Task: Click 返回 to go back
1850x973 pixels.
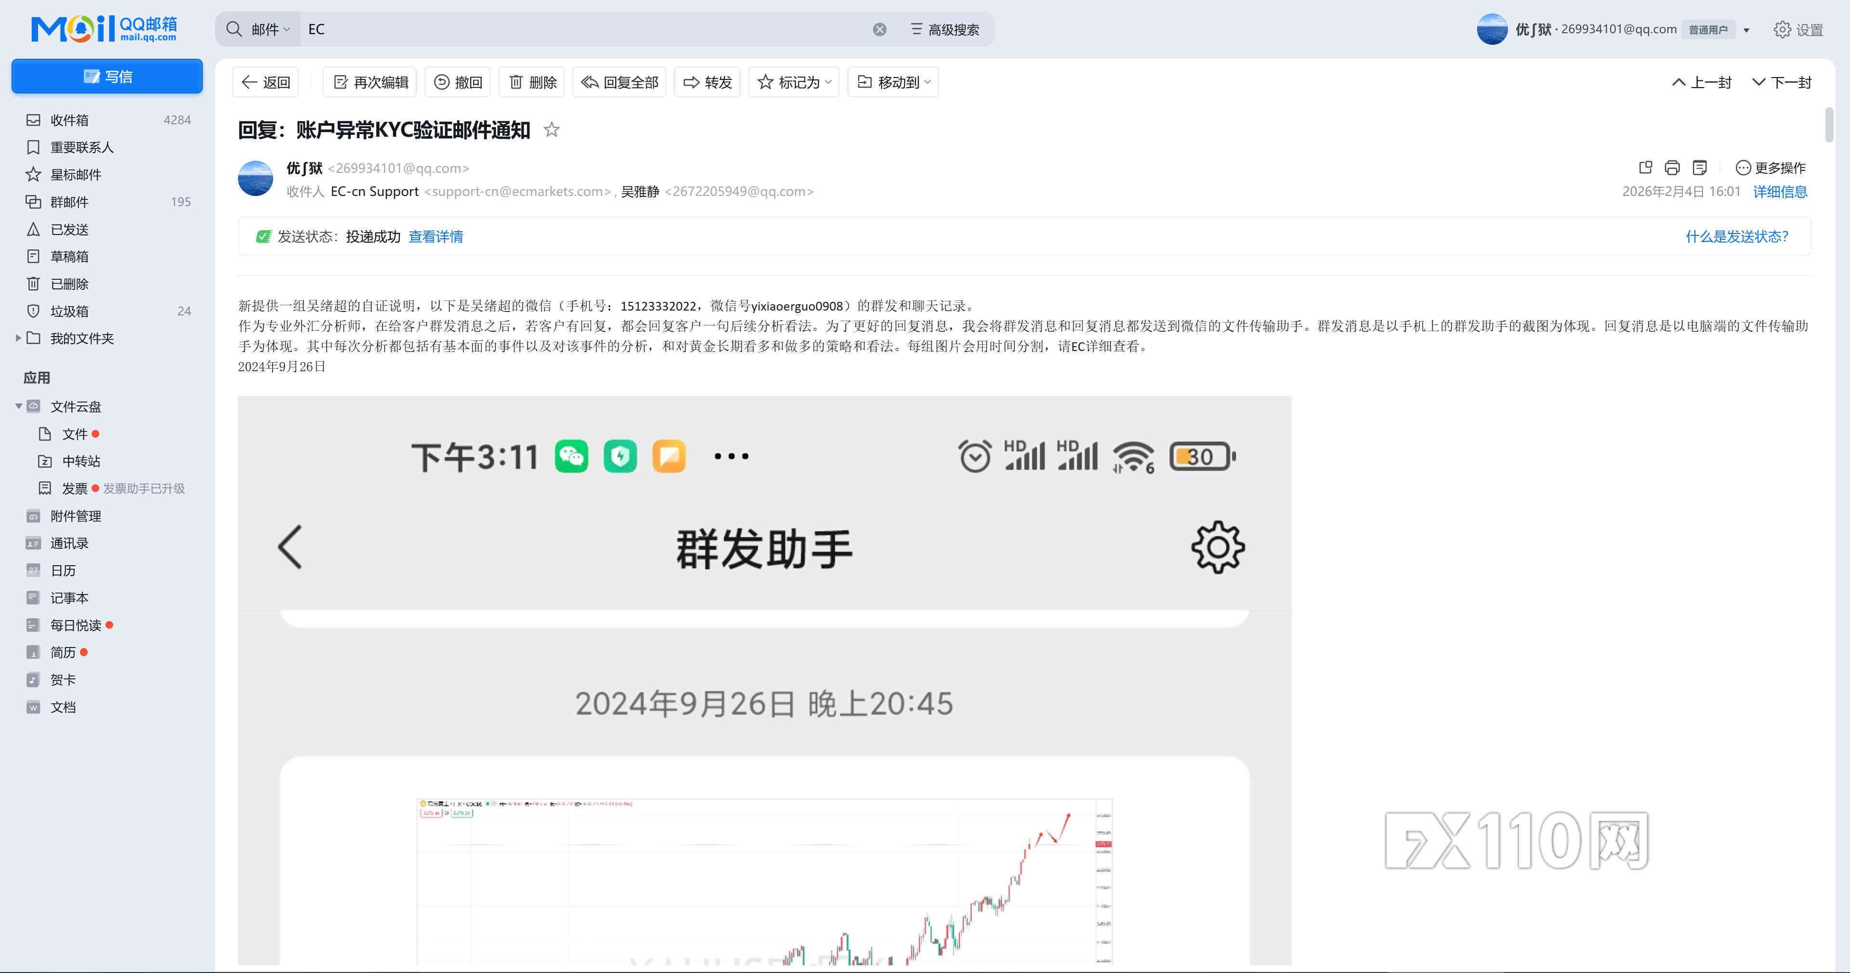Action: [x=266, y=82]
